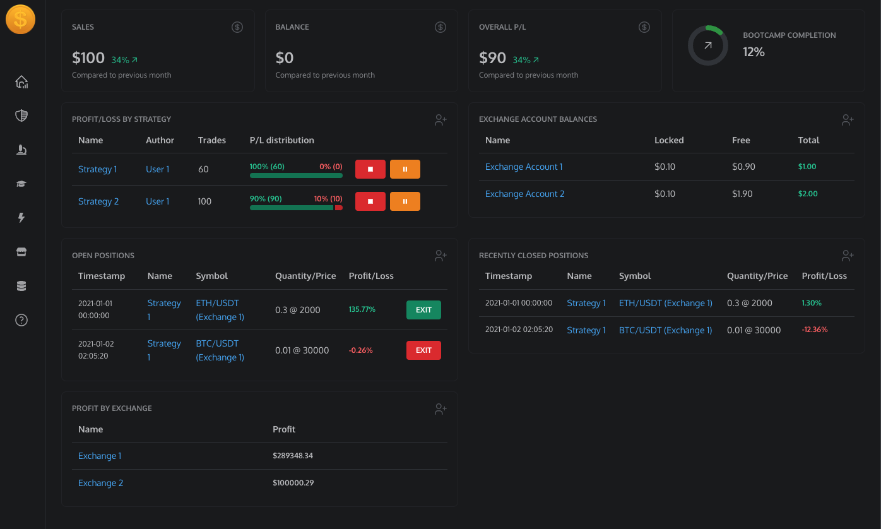Open Strategy 1 link in Profit/Loss table
Image resolution: width=881 pixels, height=529 pixels.
click(x=98, y=169)
